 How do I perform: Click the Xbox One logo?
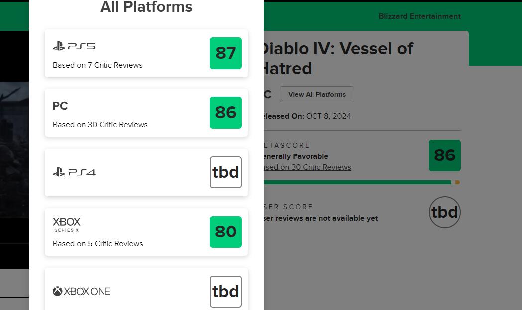coord(82,291)
